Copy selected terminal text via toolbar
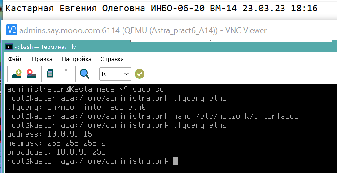The image size is (337, 173). [x=50, y=74]
